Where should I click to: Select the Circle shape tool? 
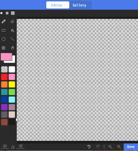pyautogui.click(x=4, y=39)
